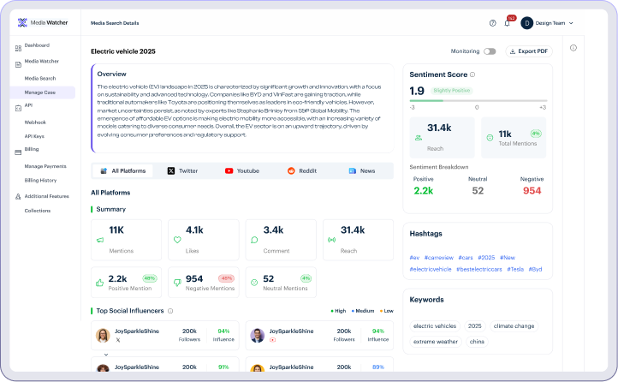Screen dimensions: 618x382
Task: Click the info icon in right side panel
Action: [573, 48]
